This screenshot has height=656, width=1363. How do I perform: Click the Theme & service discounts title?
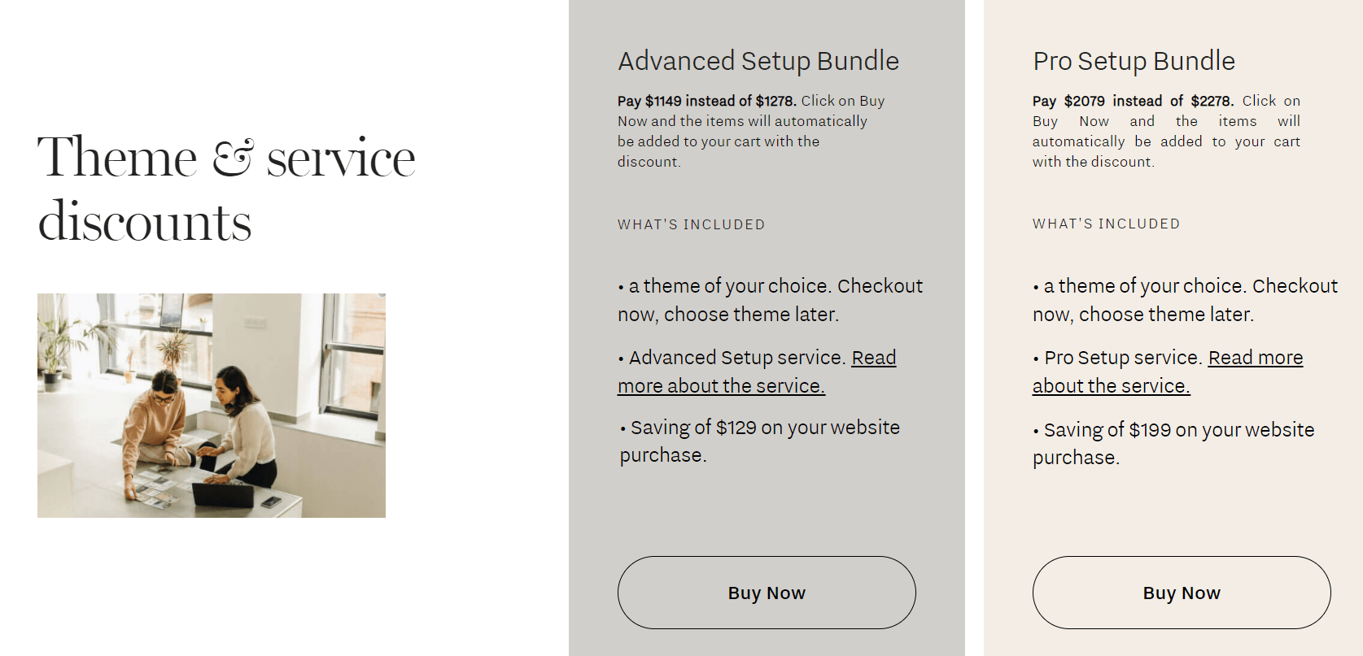(x=227, y=189)
